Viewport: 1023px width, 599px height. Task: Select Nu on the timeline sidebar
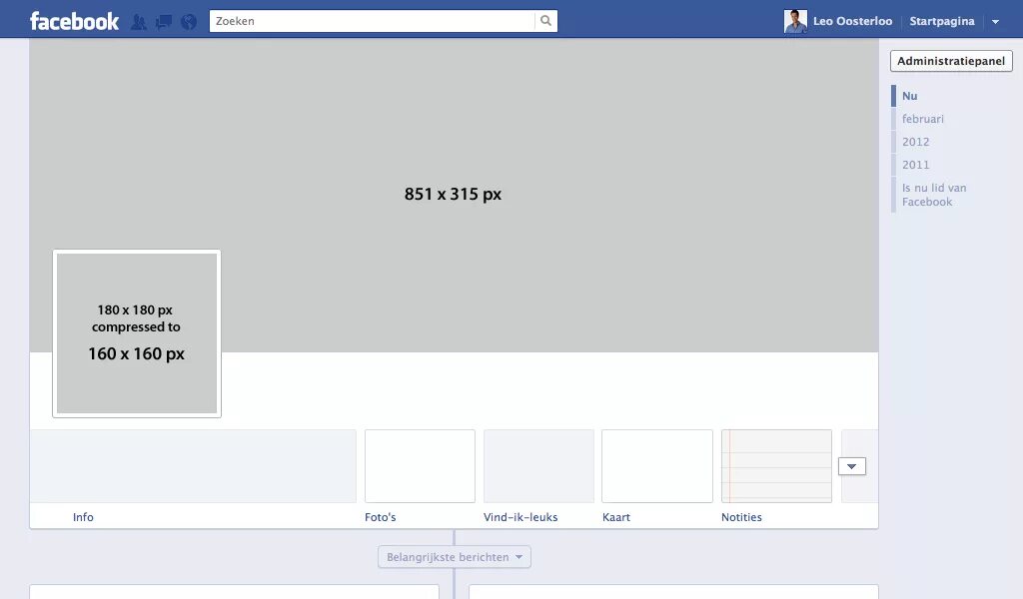click(909, 95)
